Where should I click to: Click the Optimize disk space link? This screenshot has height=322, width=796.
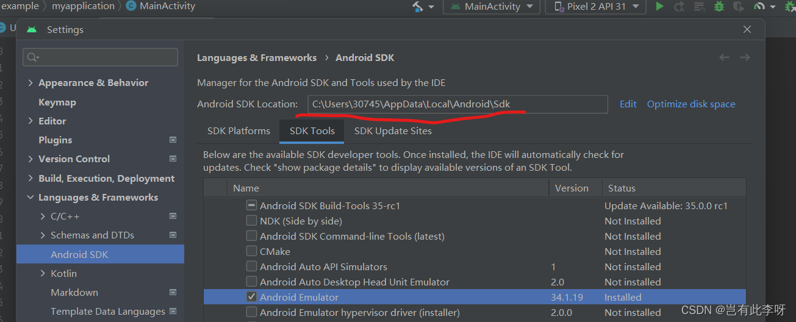click(x=691, y=104)
